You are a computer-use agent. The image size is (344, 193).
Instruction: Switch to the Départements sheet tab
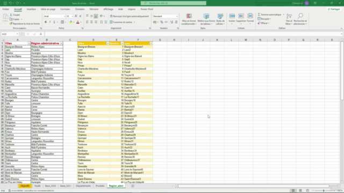pyautogui.click(x=83, y=186)
